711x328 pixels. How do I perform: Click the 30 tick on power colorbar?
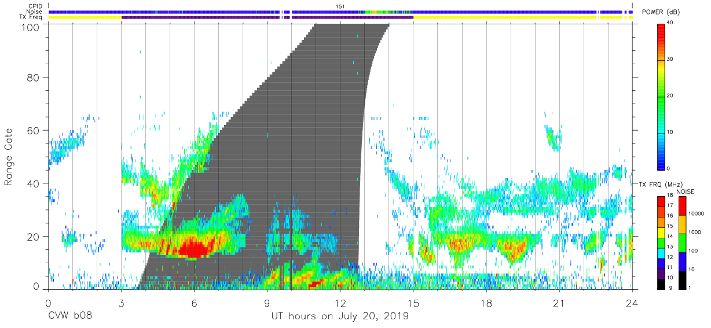point(670,60)
